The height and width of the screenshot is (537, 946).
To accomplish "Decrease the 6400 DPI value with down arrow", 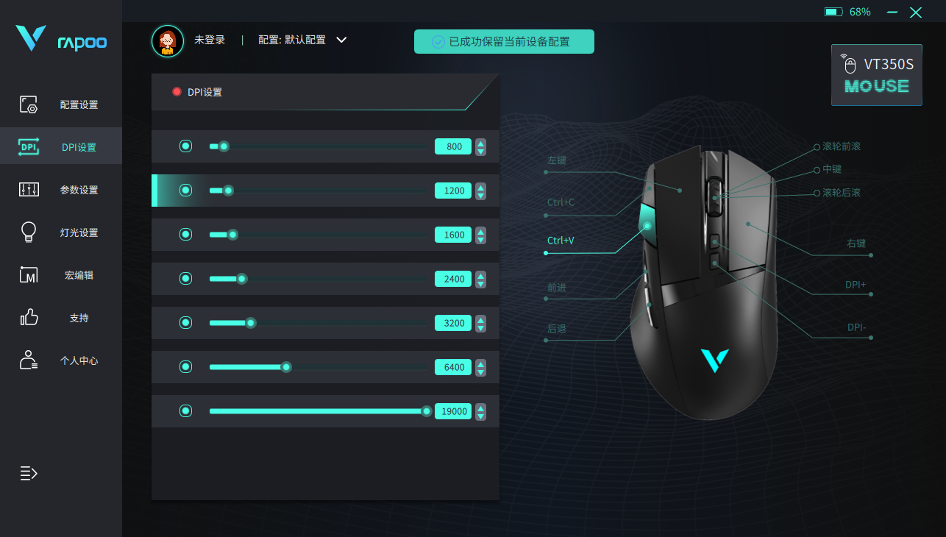I will click(x=481, y=372).
